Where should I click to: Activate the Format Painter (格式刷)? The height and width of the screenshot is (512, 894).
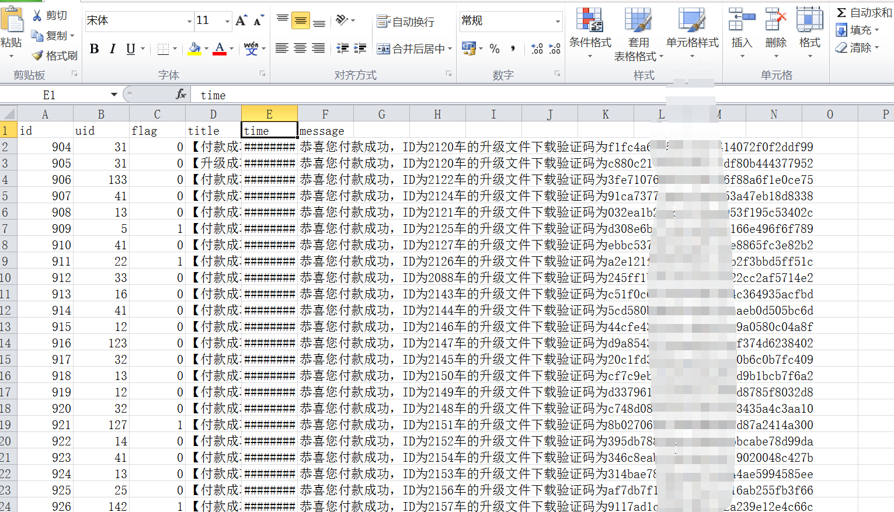click(x=54, y=55)
